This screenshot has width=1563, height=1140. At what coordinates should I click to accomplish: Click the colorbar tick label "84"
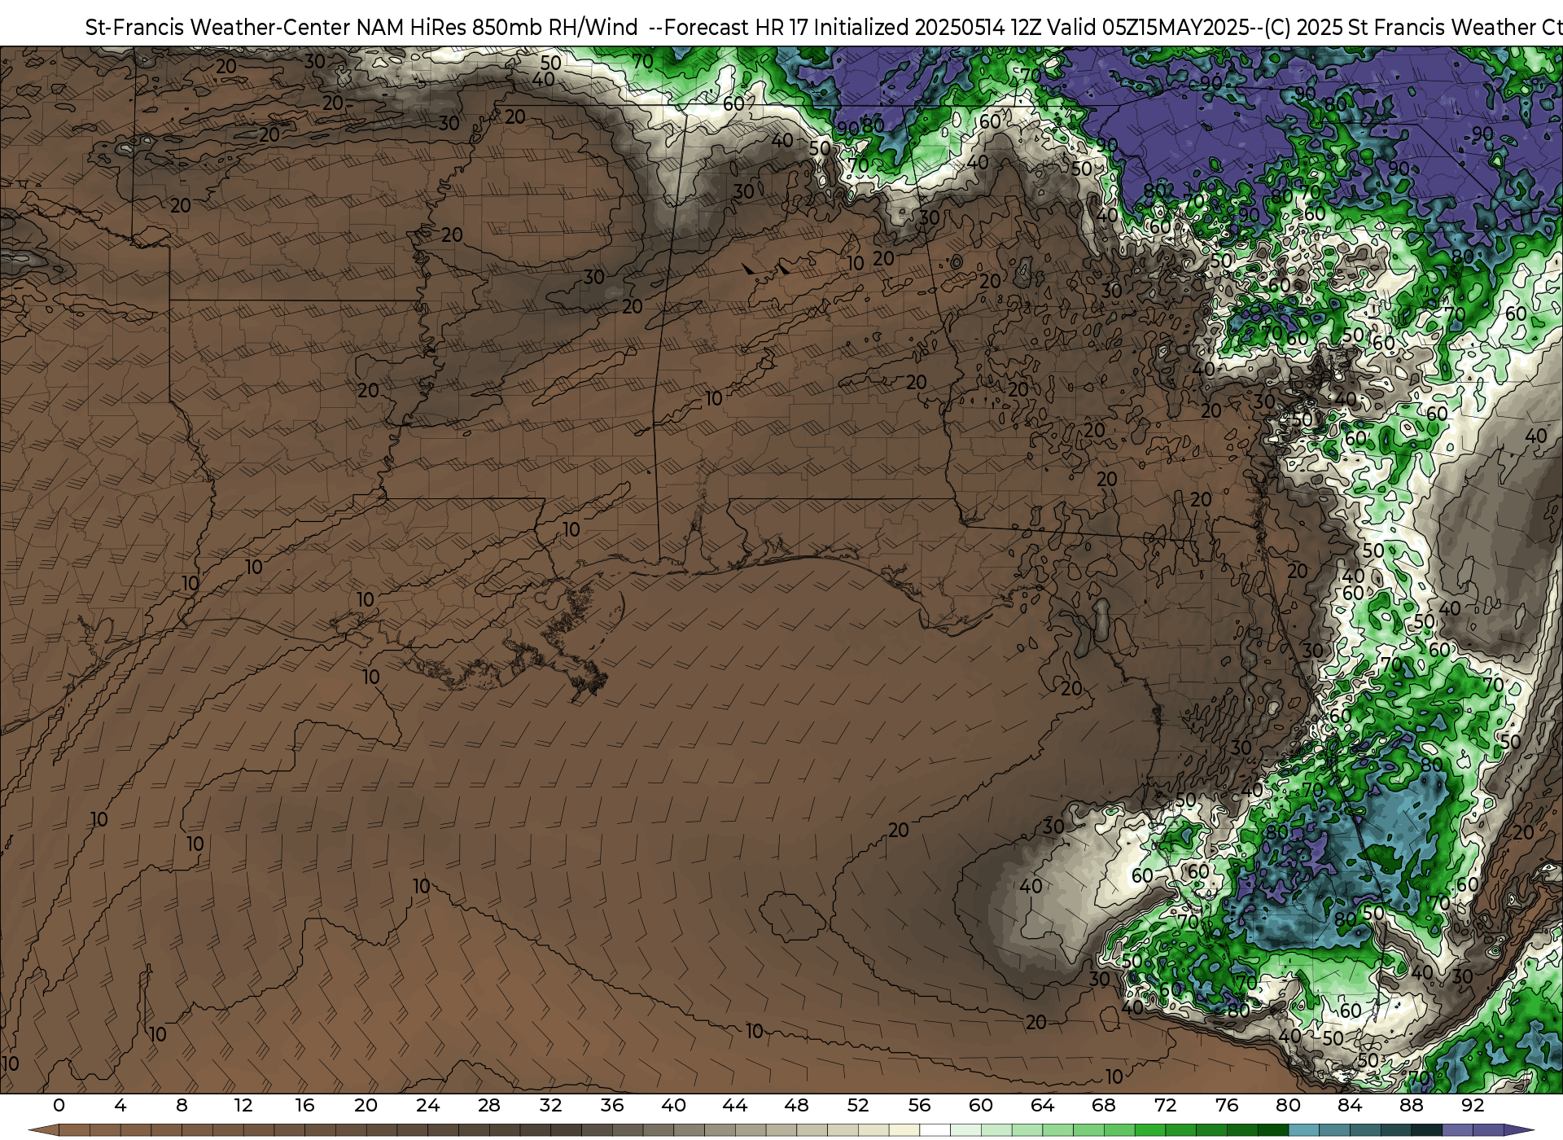(x=1350, y=1106)
